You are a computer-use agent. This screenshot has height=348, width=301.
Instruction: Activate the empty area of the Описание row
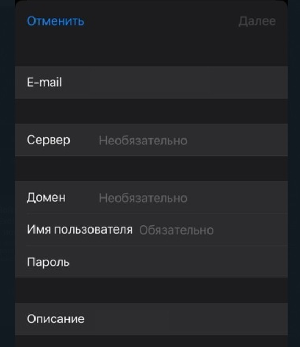[x=187, y=319]
